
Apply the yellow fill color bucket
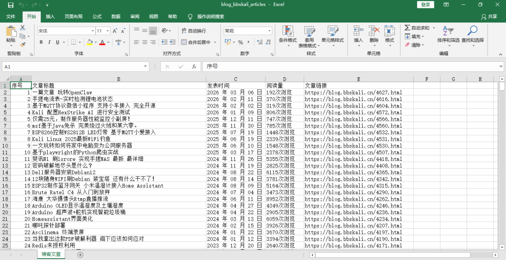(x=89, y=42)
